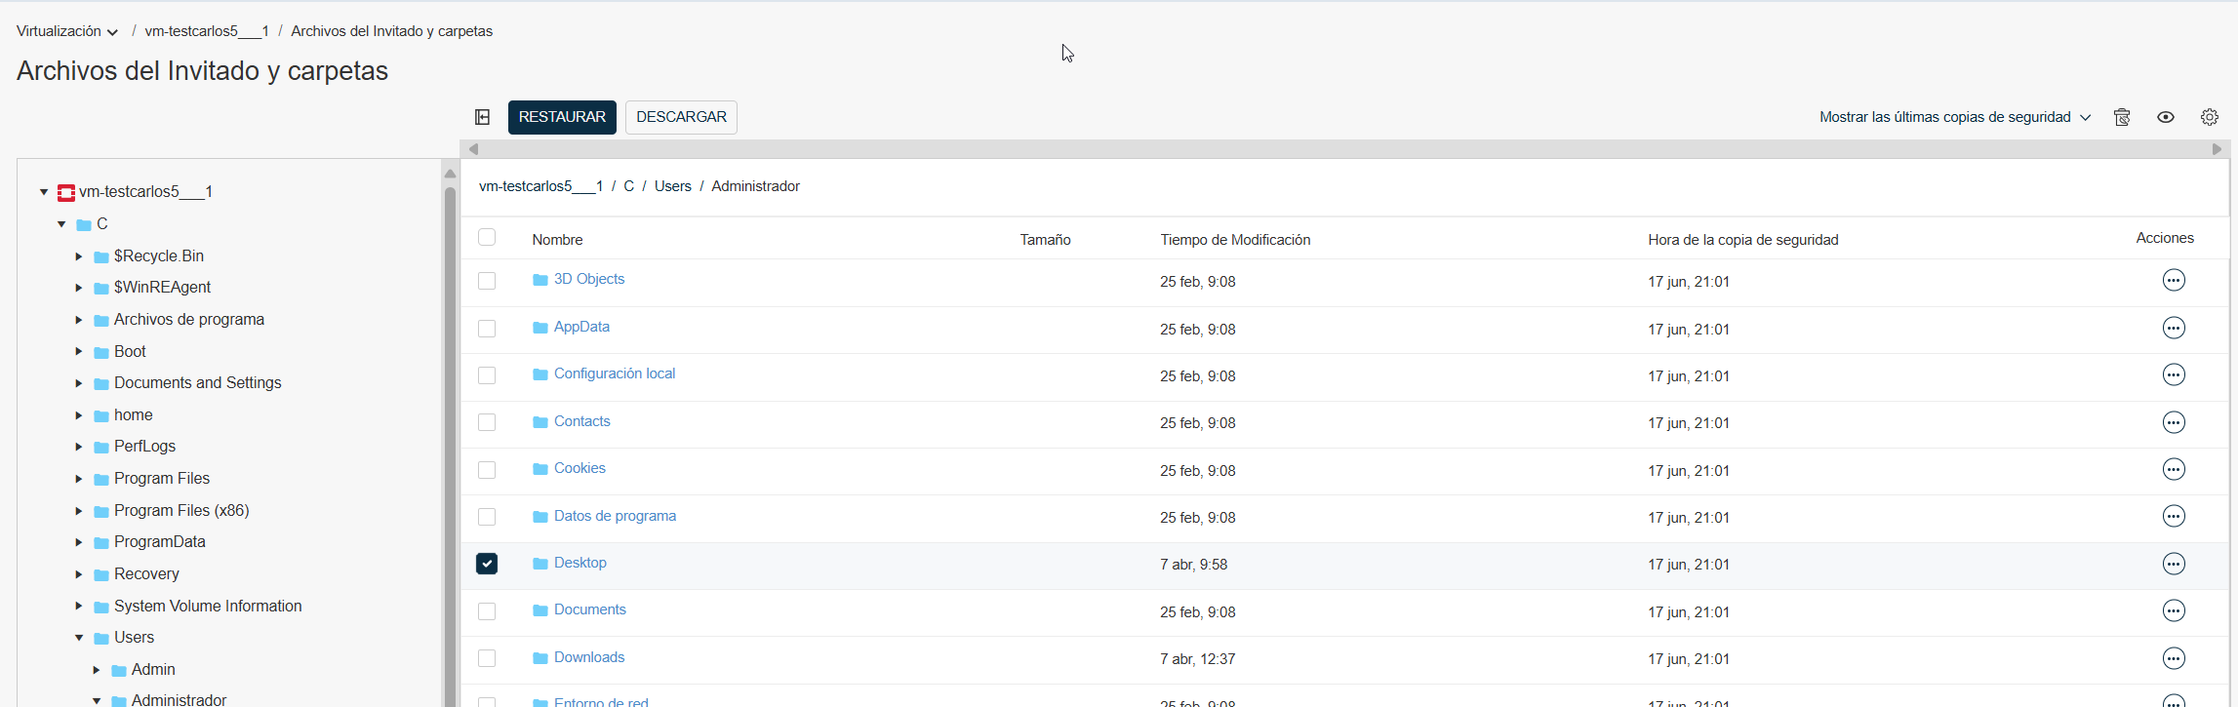
Task: Open the settings gear icon
Action: (x=2210, y=117)
